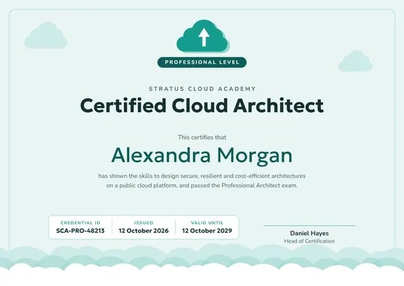Click the VALID UNTIL label
Image resolution: width=404 pixels, height=286 pixels.
(x=207, y=223)
